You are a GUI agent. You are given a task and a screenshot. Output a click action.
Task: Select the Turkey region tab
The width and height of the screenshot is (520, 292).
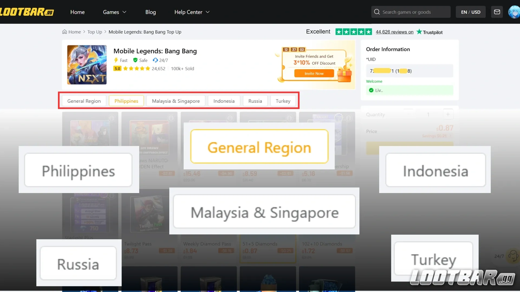(x=283, y=101)
